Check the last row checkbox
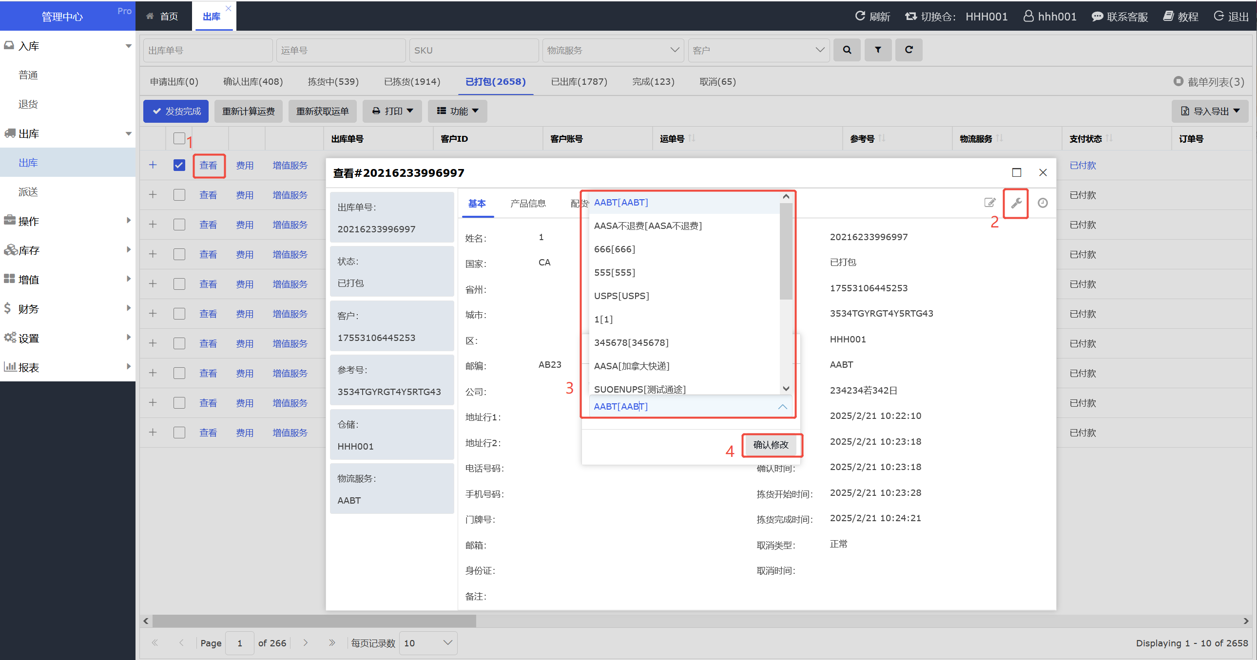The width and height of the screenshot is (1257, 660). pyautogui.click(x=179, y=433)
